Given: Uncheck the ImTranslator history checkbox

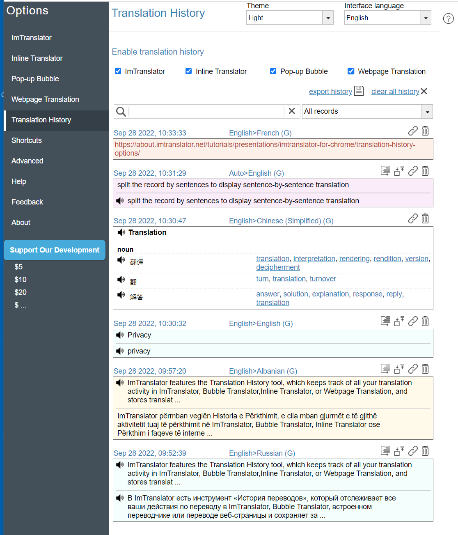Looking at the screenshot, I should [x=118, y=71].
